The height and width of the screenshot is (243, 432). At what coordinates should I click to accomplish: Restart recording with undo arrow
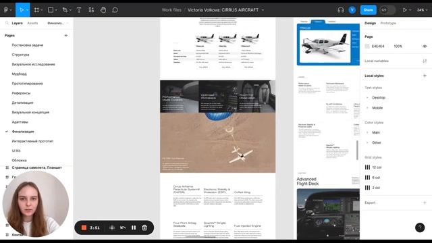123,227
